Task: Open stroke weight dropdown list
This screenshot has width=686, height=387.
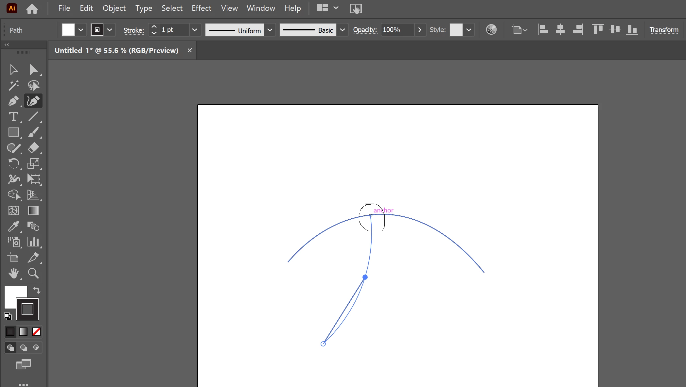Action: (195, 30)
